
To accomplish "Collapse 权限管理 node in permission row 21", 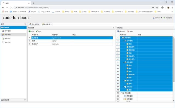I will [123, 99].
